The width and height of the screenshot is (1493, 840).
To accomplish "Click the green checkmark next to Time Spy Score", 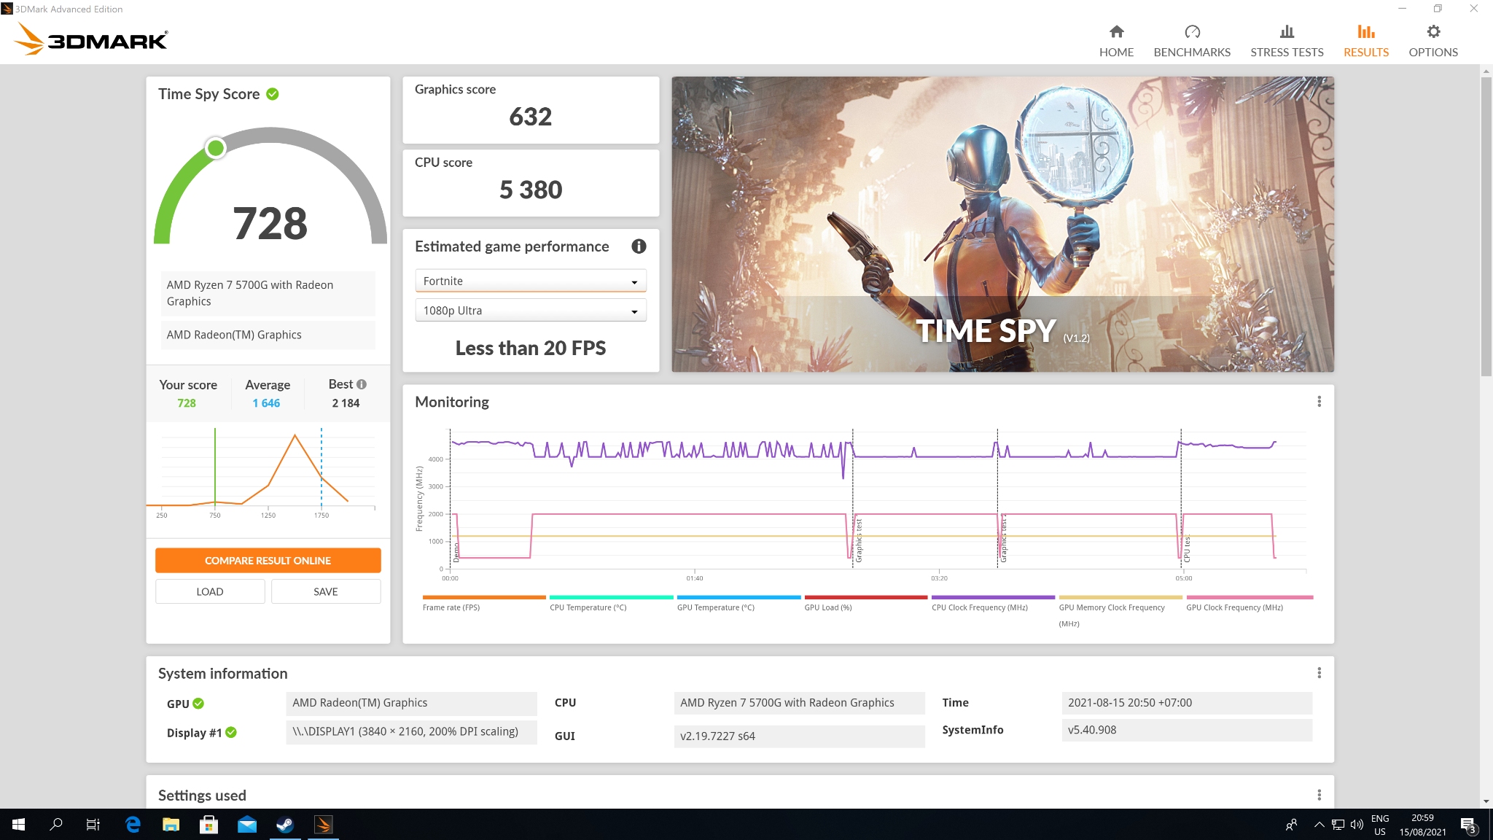I will click(273, 93).
